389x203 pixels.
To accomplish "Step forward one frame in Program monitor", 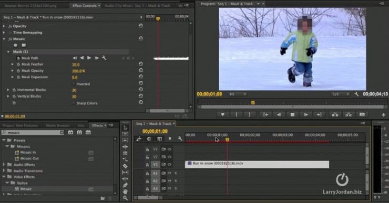I will coord(306,115).
